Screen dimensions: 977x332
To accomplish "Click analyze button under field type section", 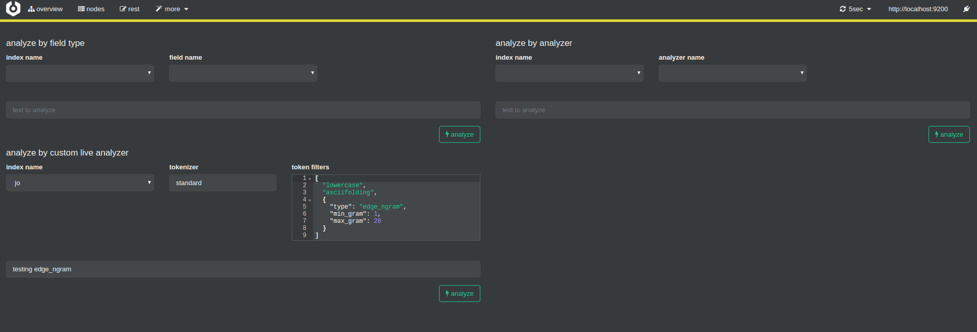I will [459, 135].
